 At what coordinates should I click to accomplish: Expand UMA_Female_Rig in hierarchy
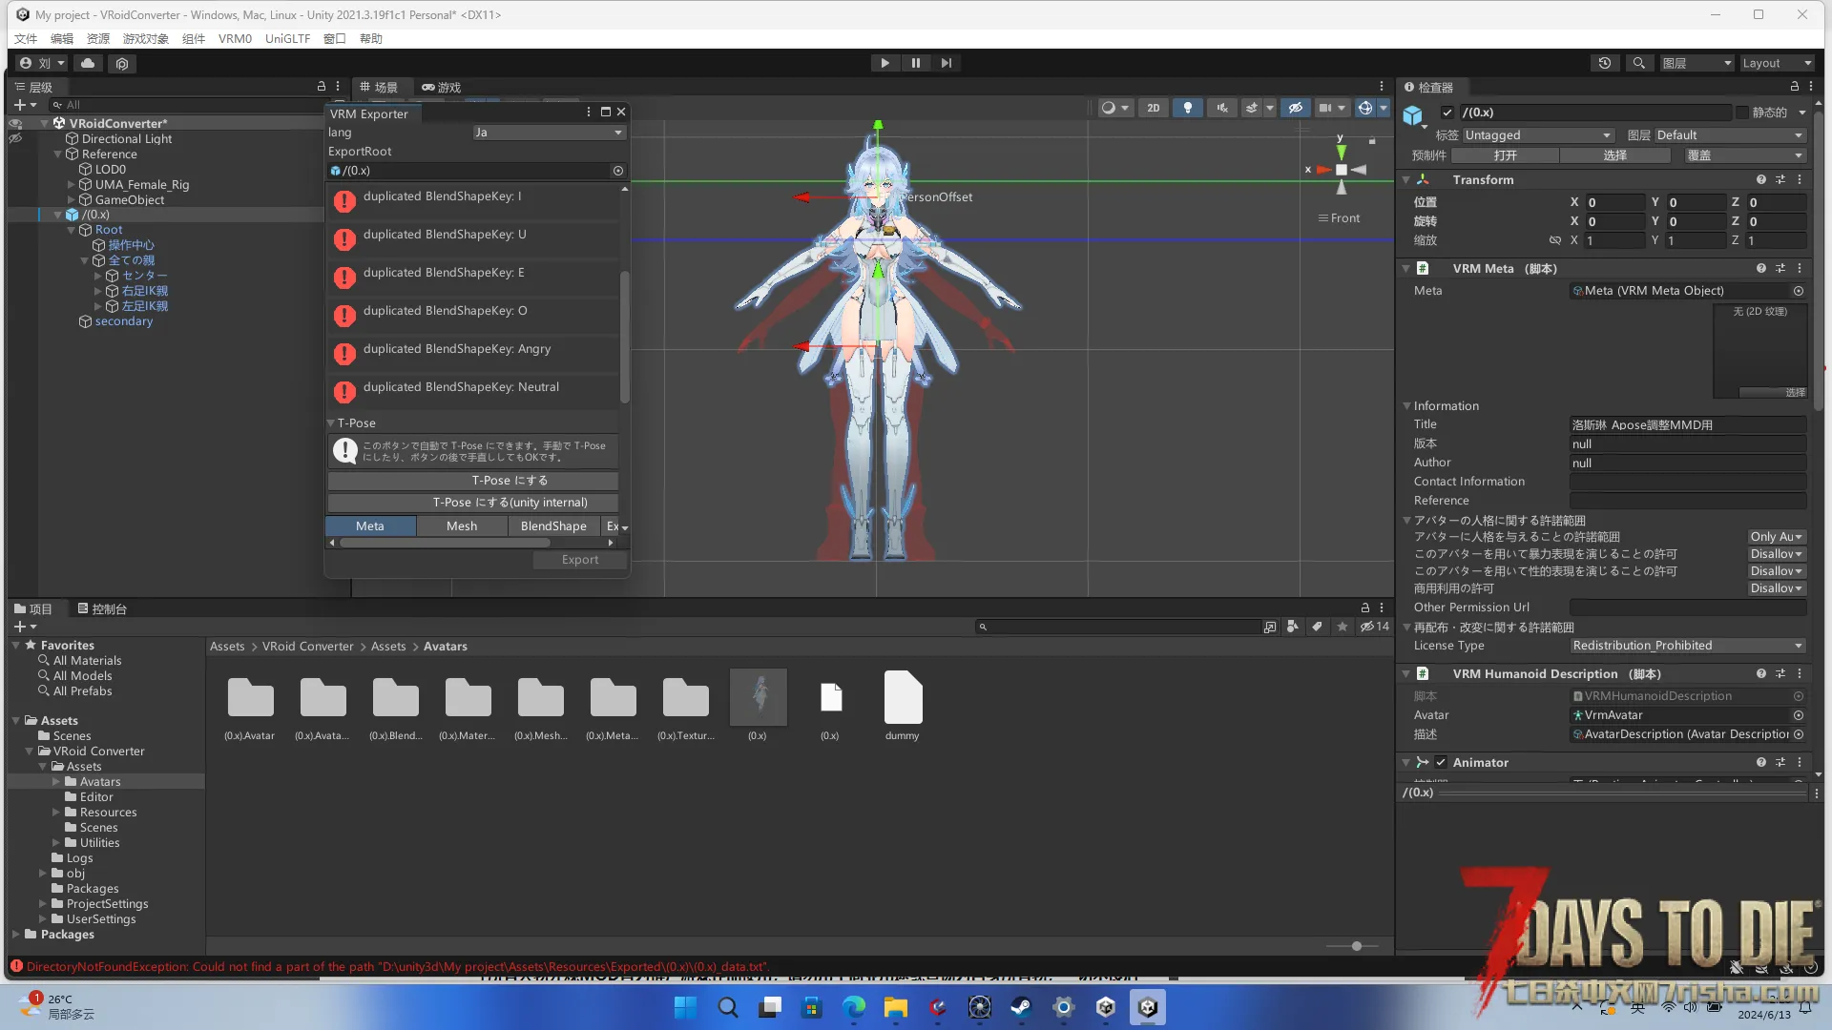pyautogui.click(x=72, y=185)
